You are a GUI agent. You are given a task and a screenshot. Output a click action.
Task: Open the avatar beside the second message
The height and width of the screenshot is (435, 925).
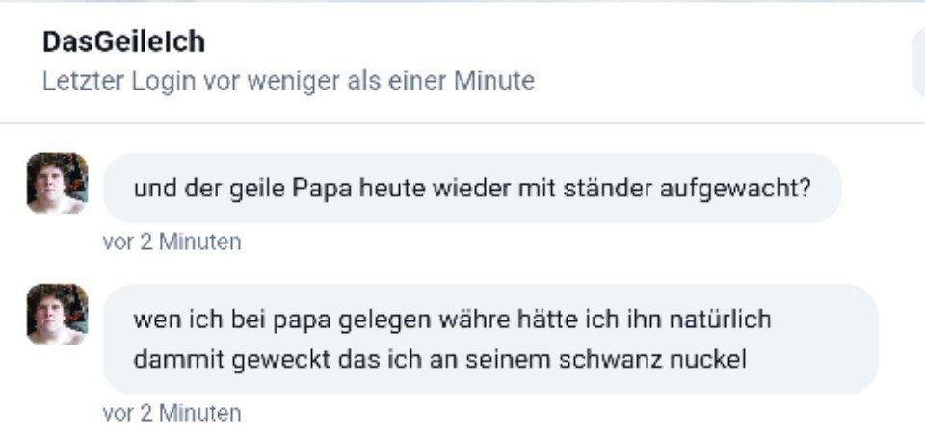click(57, 314)
